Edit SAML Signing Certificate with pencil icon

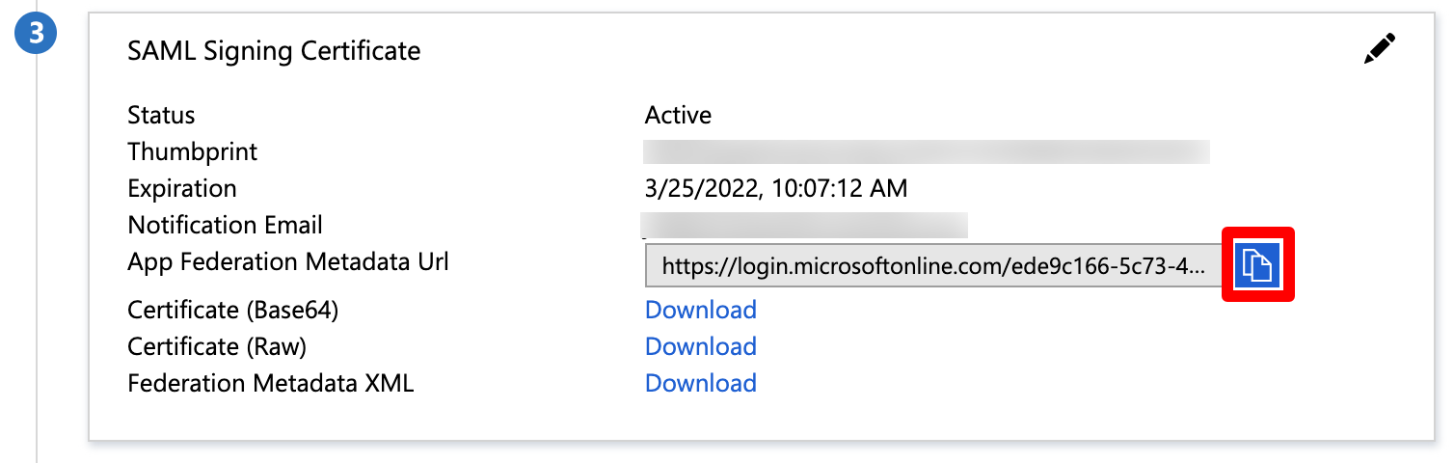pos(1379,50)
